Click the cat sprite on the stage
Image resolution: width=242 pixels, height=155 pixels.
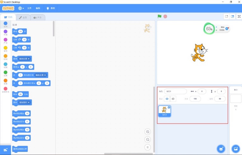click(199, 53)
